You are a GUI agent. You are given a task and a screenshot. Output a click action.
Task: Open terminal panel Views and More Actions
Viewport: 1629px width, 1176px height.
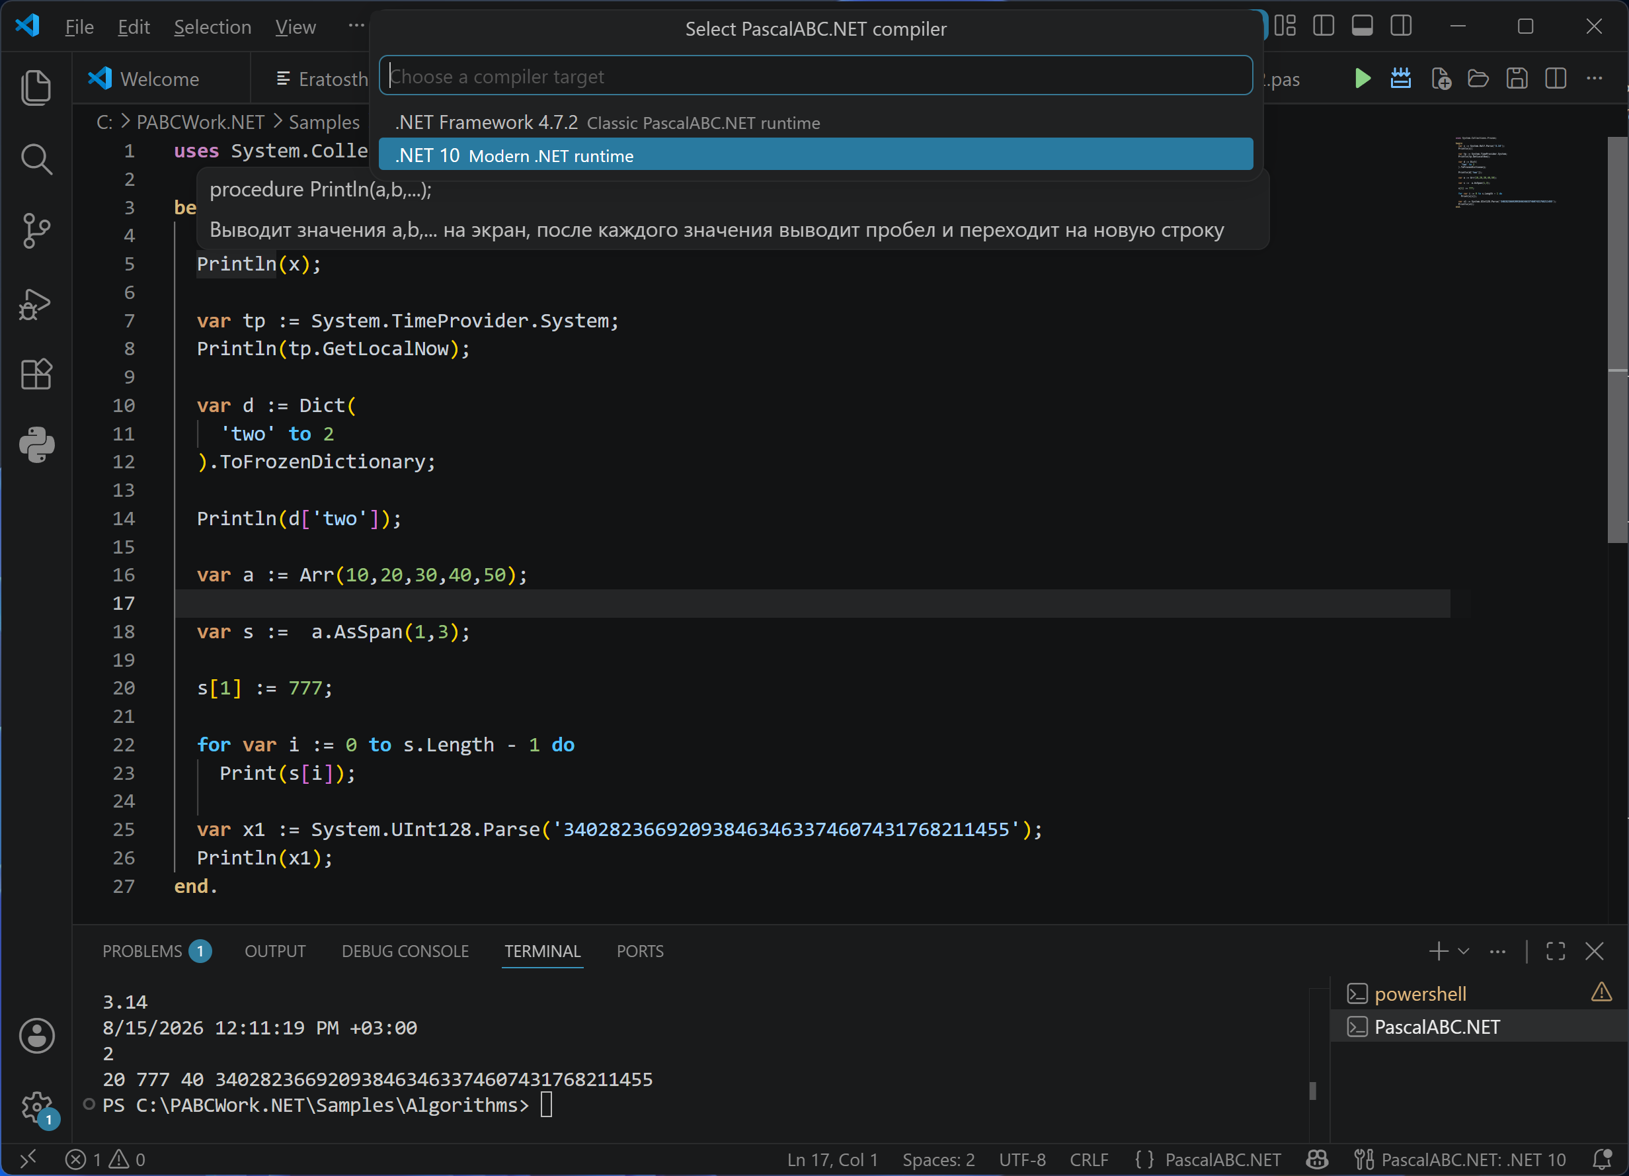click(x=1497, y=950)
